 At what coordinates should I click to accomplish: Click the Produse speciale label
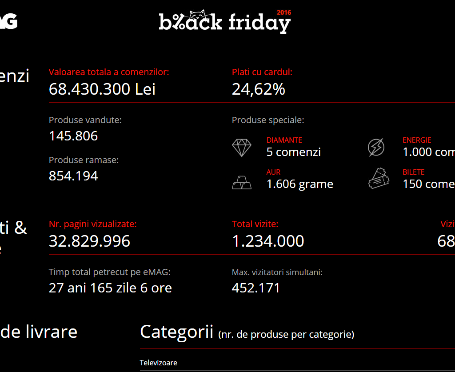[x=268, y=120]
